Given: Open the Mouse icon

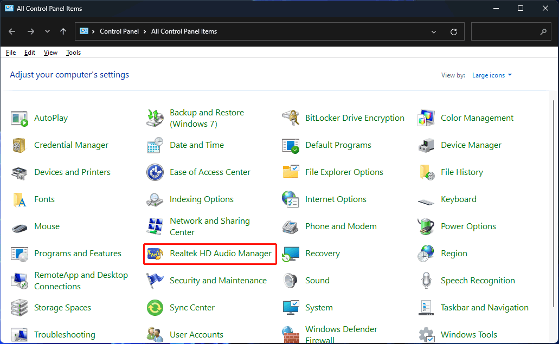Looking at the screenshot, I should pos(20,227).
